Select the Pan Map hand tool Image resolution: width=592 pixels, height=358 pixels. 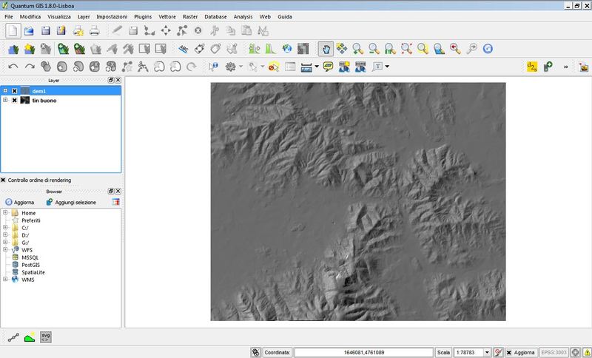pyautogui.click(x=326, y=49)
